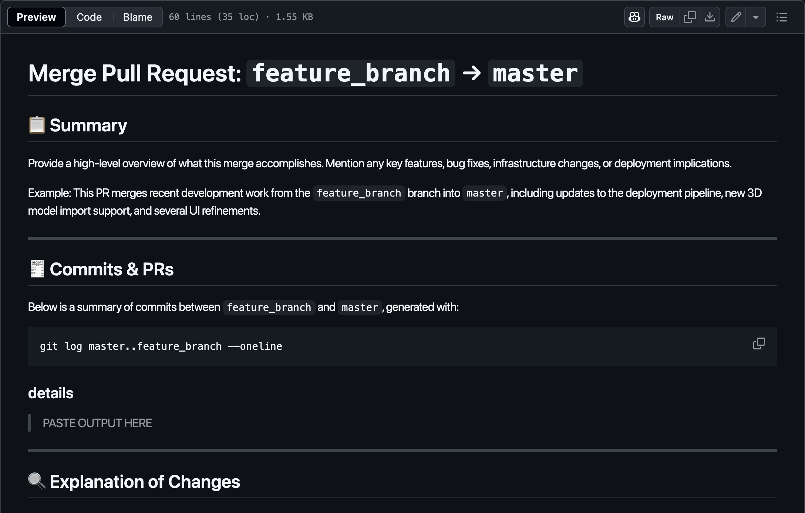Click the receipt emoji beside Commits & PRs
The height and width of the screenshot is (513, 805).
point(37,269)
